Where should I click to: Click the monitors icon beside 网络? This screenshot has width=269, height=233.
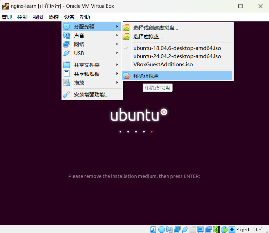click(67, 44)
